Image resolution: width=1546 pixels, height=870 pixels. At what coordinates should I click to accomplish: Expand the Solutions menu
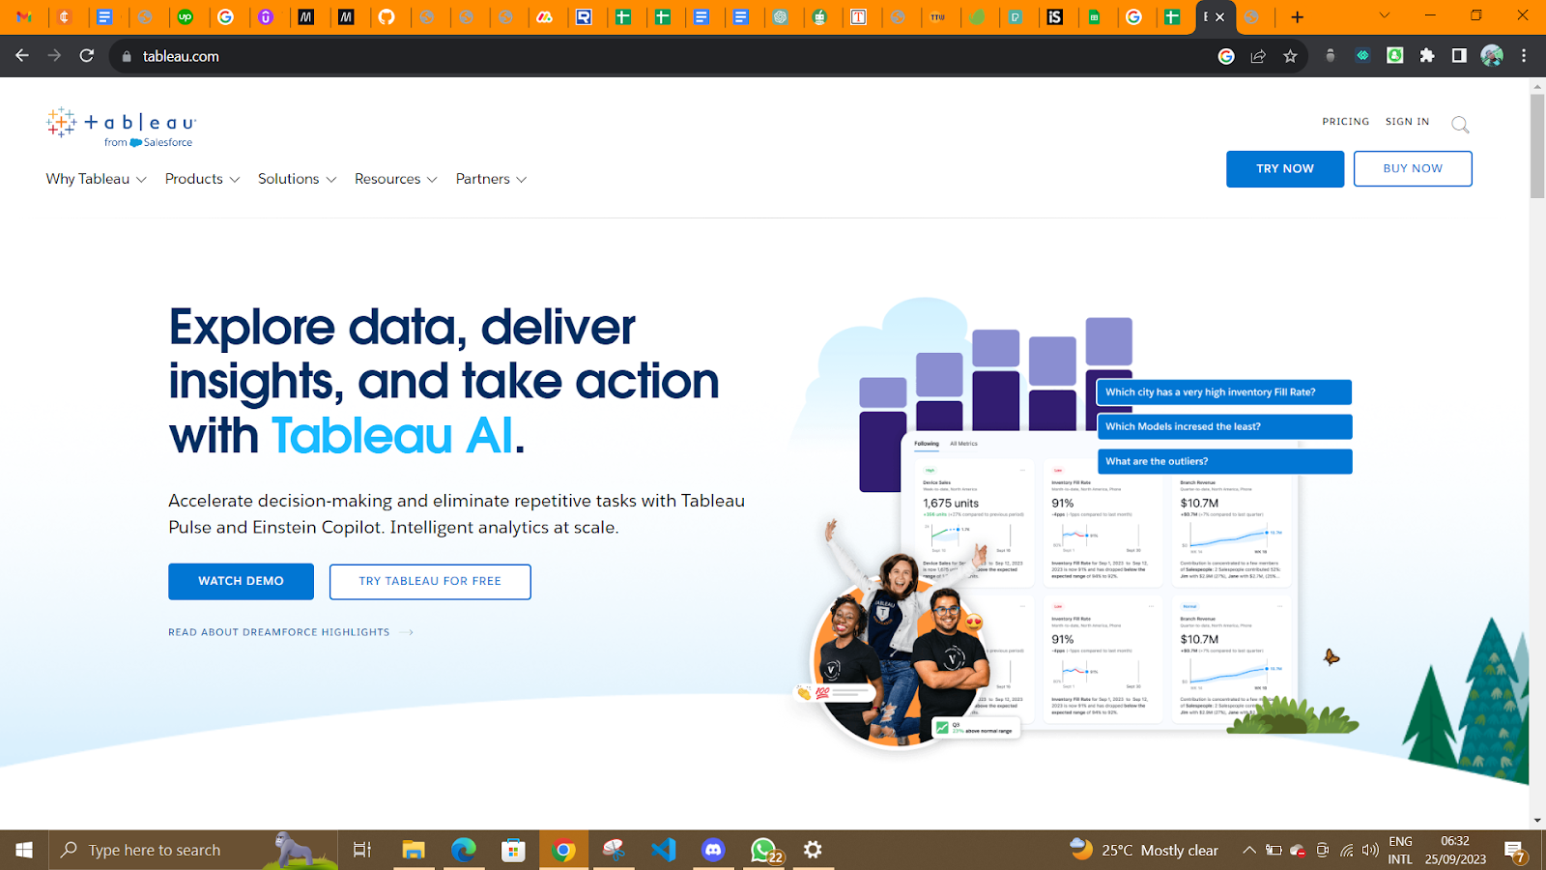[297, 179]
